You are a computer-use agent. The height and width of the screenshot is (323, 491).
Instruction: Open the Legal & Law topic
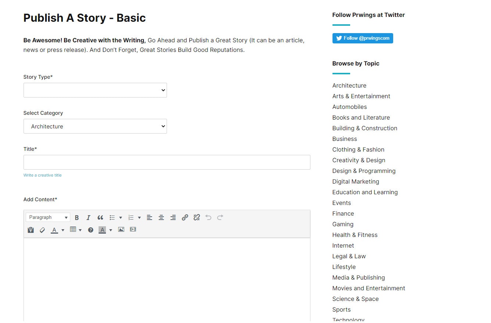click(349, 256)
